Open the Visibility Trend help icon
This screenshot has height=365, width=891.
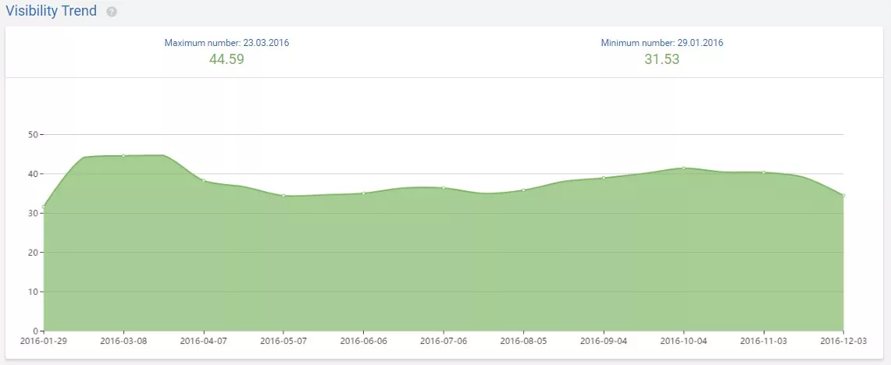112,12
